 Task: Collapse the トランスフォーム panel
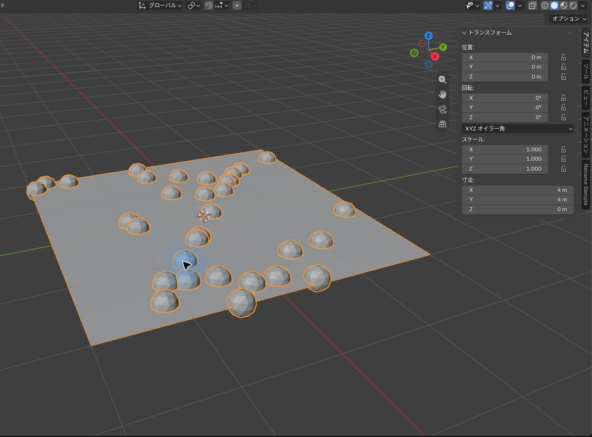pos(464,33)
